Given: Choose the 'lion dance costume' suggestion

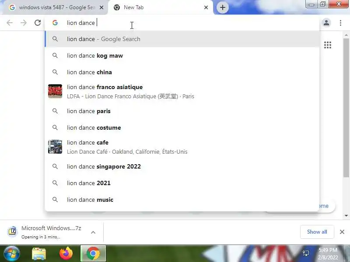Looking at the screenshot, I should pos(182,128).
